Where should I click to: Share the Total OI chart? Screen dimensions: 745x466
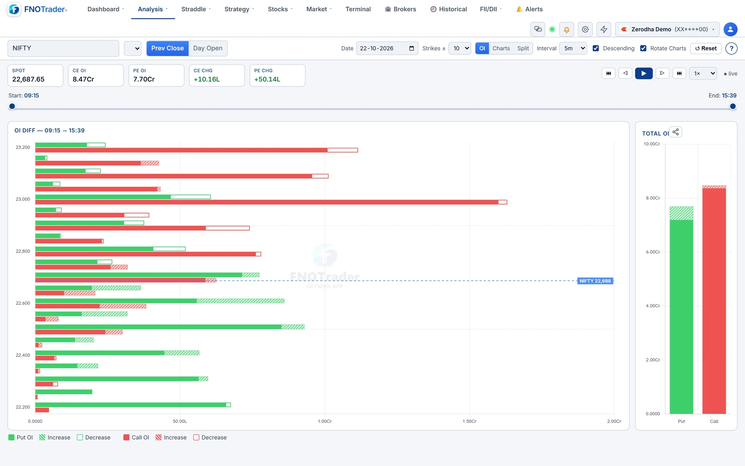(676, 132)
